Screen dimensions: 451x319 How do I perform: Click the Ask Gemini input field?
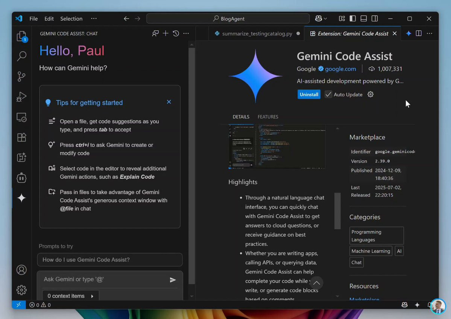point(104,280)
